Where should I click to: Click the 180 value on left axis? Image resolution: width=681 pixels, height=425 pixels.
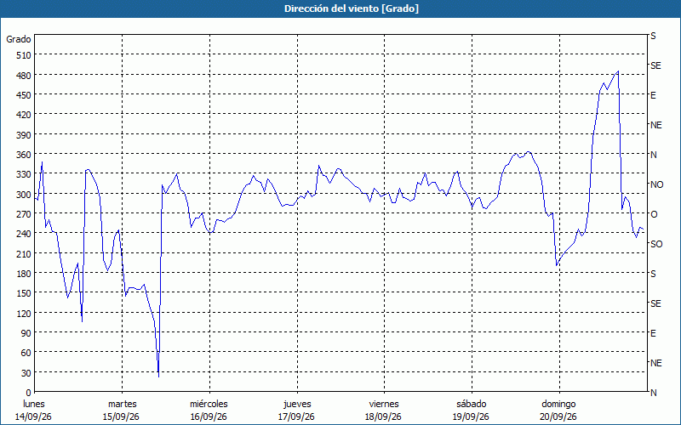click(x=25, y=273)
